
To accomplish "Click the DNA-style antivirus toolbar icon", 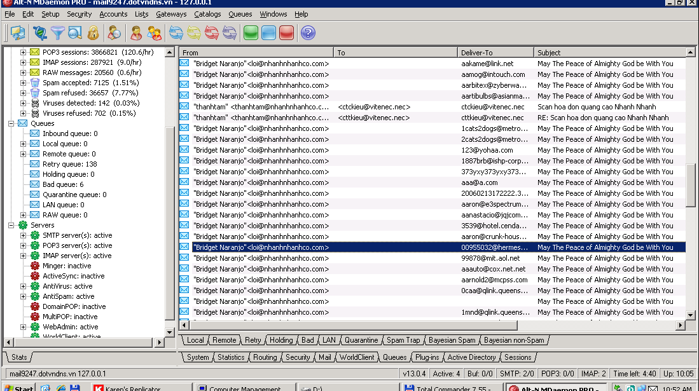I will click(x=39, y=33).
